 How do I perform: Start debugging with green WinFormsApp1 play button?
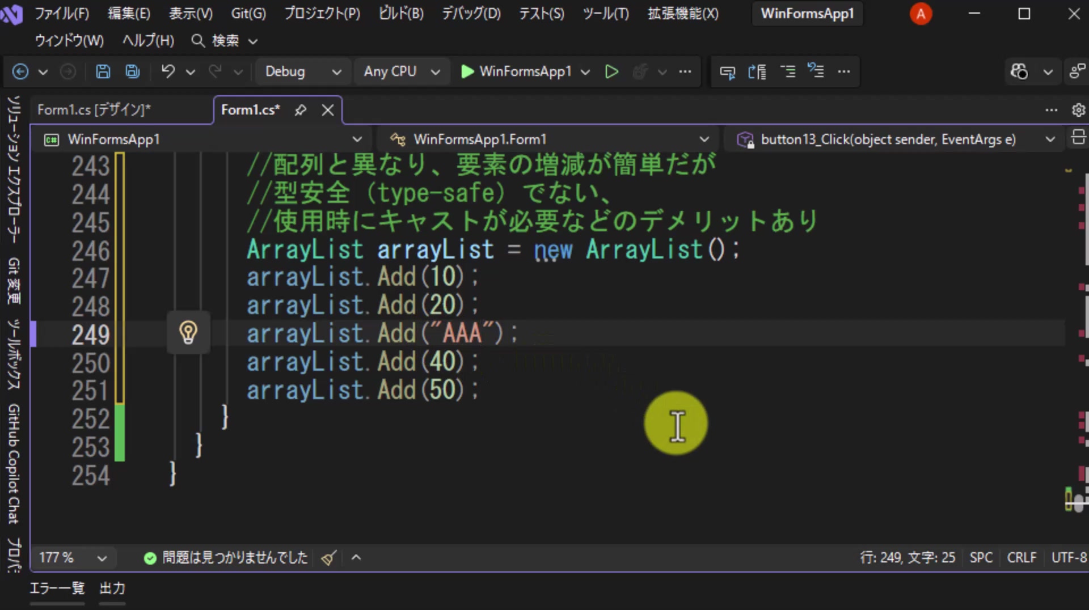pyautogui.click(x=516, y=71)
